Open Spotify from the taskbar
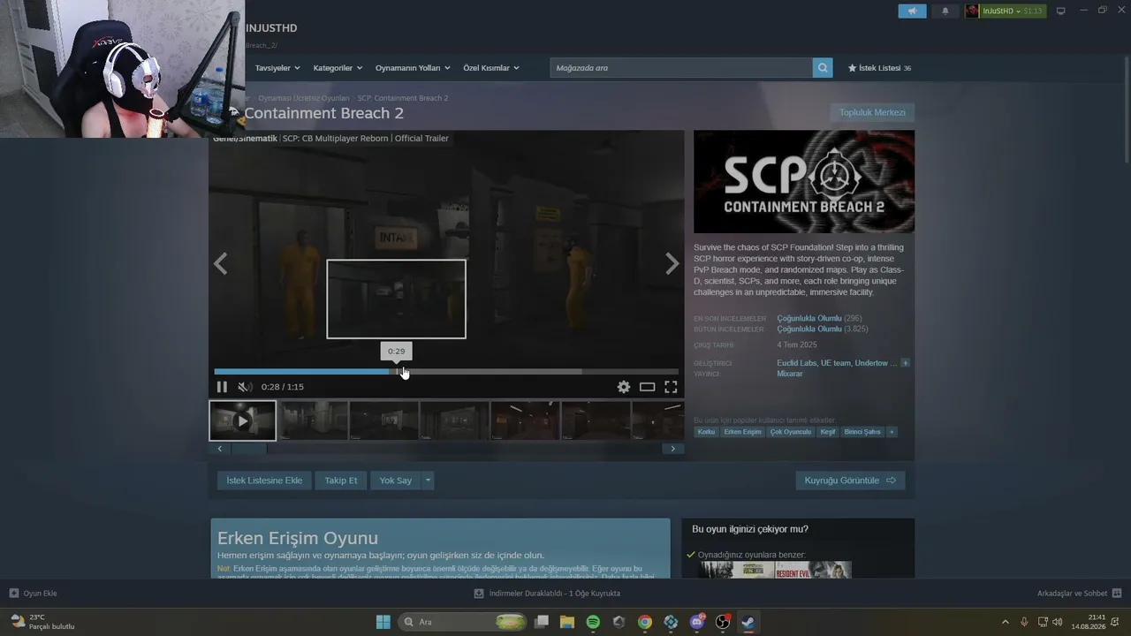Viewport: 1131px width, 636px height. tap(593, 622)
